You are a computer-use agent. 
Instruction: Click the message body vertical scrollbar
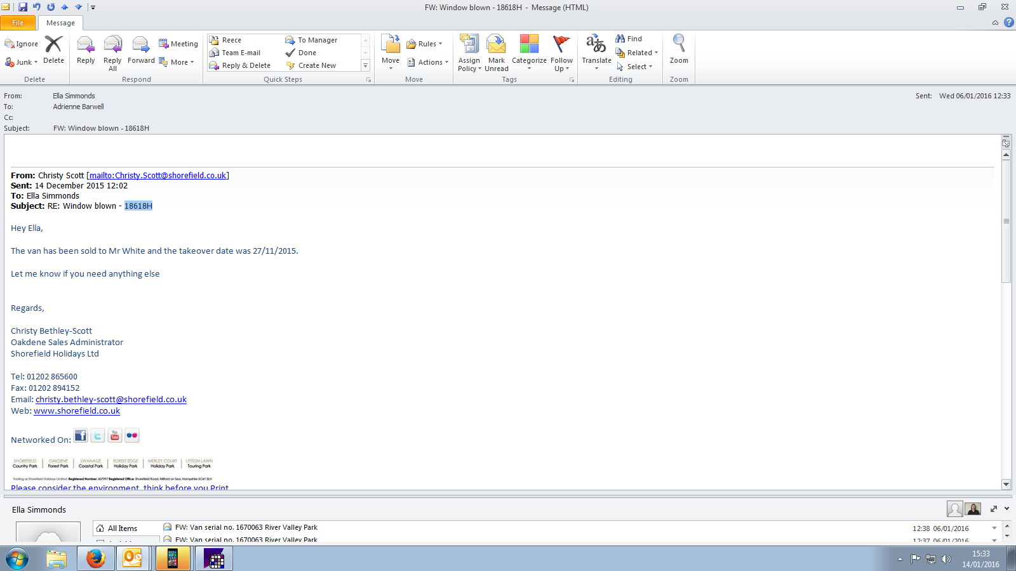pyautogui.click(x=1006, y=317)
